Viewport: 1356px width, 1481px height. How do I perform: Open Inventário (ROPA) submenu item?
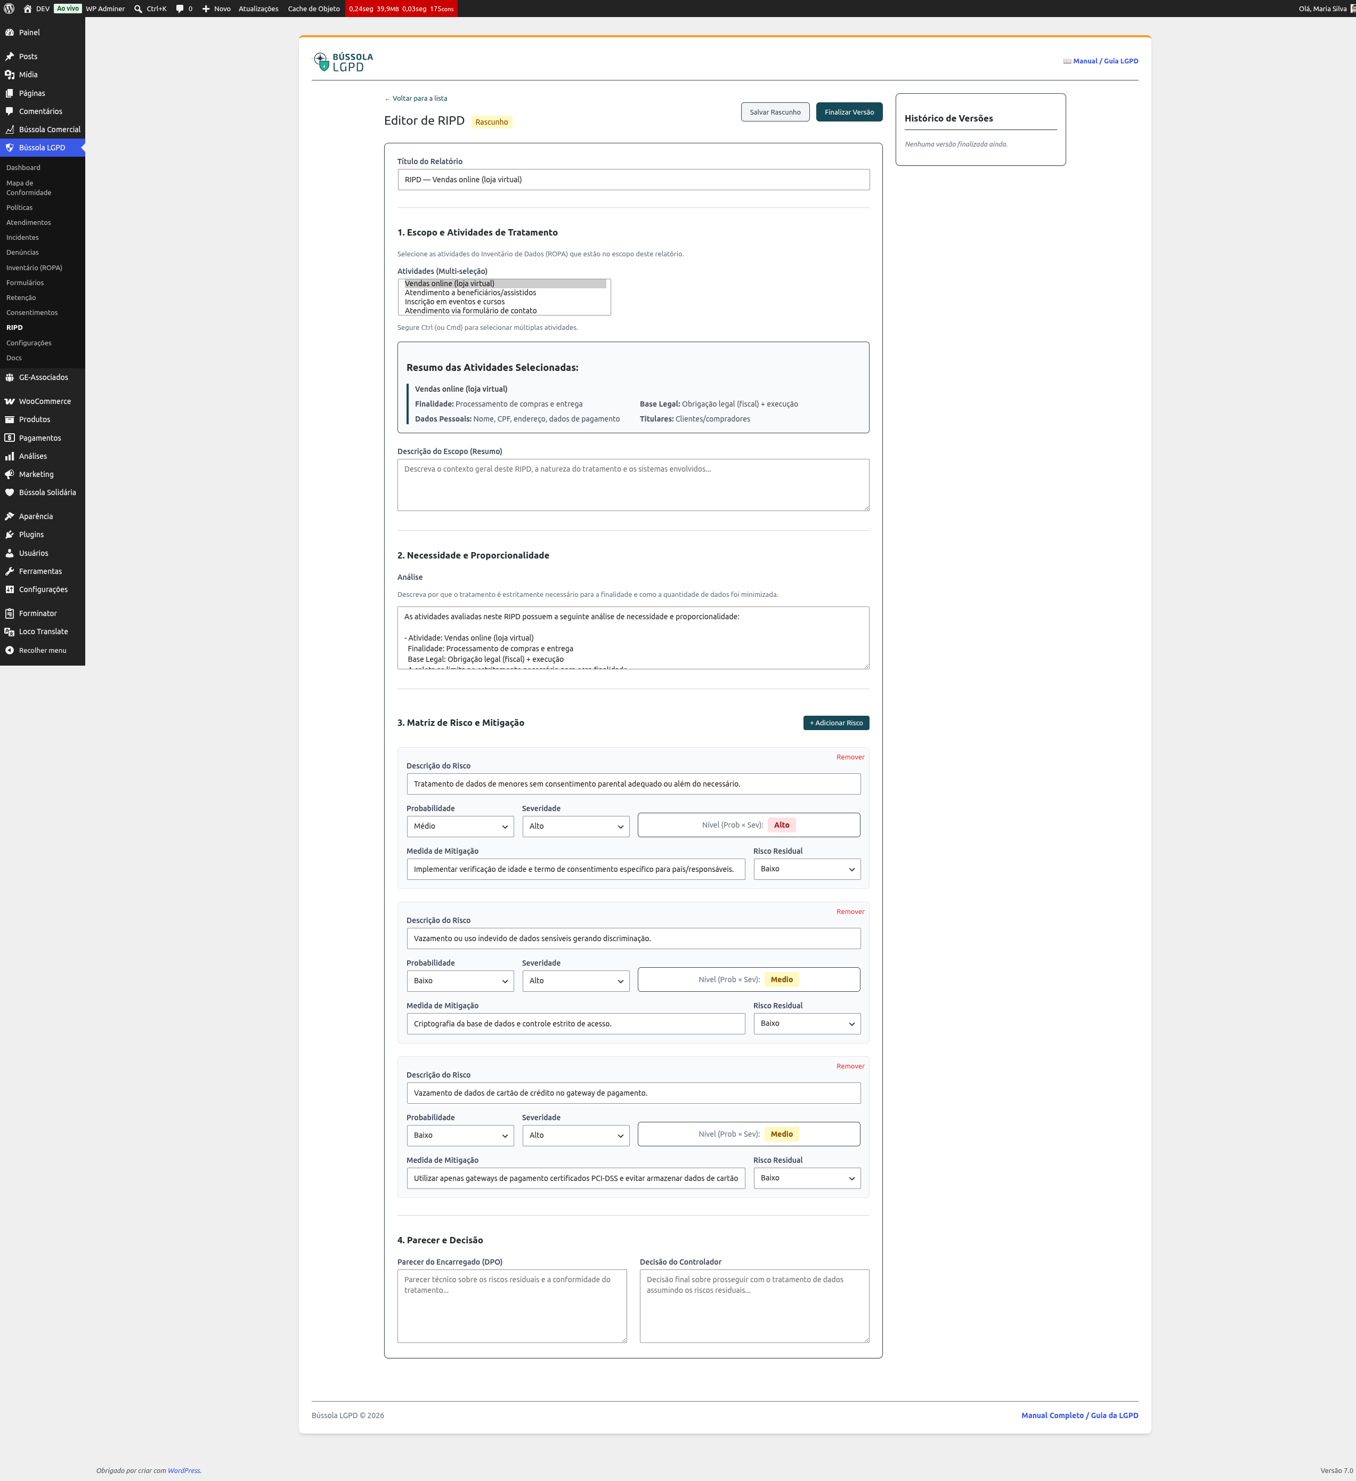[x=34, y=268]
